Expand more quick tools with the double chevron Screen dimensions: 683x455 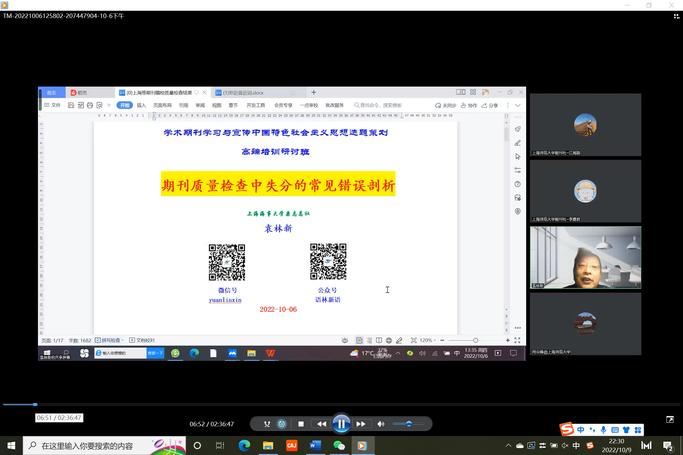tap(109, 105)
